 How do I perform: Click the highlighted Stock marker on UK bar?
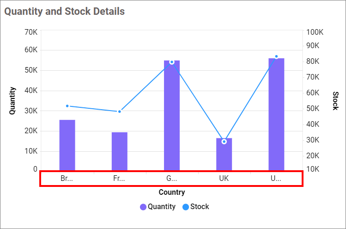click(x=224, y=142)
